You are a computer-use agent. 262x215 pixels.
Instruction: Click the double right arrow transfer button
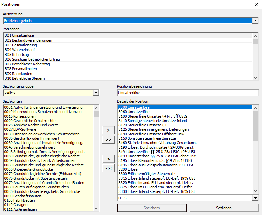108,140
